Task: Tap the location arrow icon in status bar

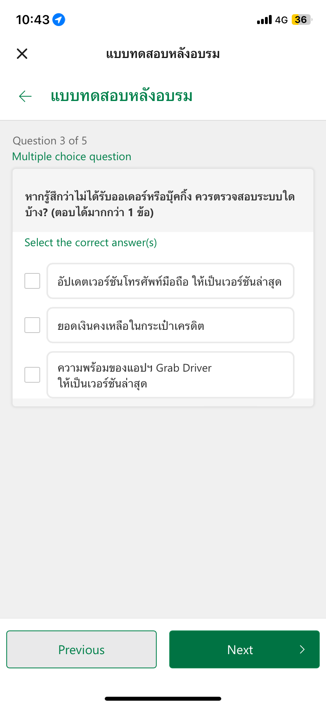Action: (x=59, y=19)
